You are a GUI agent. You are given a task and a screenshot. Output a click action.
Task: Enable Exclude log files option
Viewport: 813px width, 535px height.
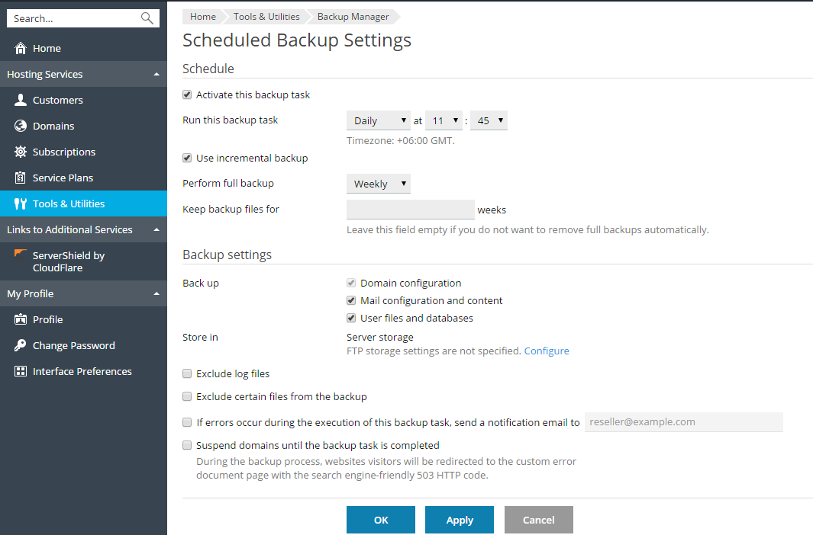tap(187, 374)
